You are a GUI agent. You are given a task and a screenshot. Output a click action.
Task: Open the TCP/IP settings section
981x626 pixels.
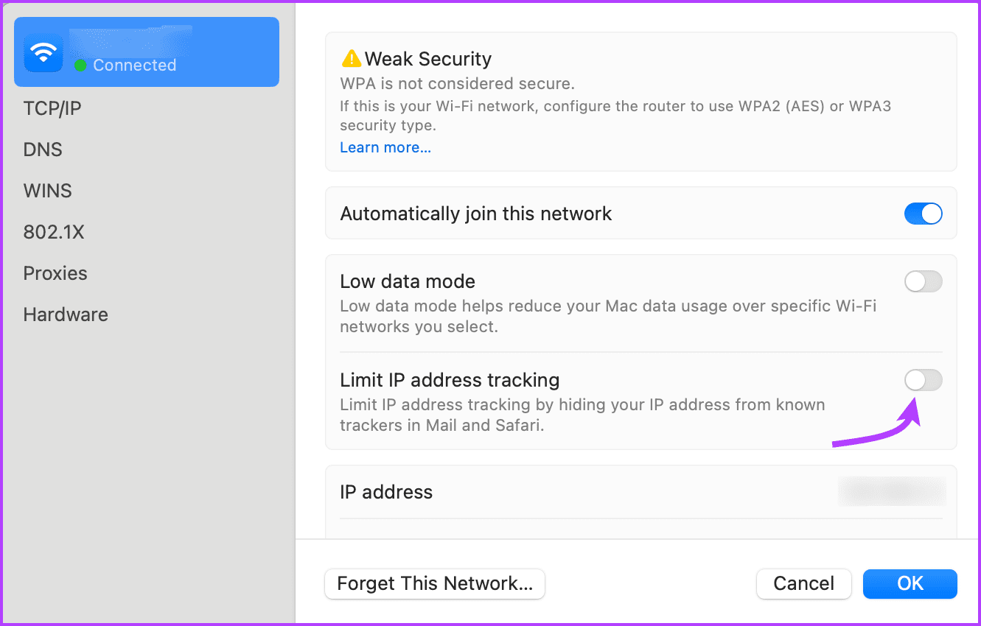click(x=52, y=108)
